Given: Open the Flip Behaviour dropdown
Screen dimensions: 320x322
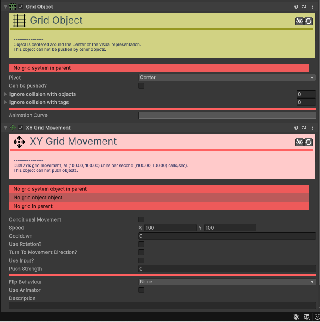Looking at the screenshot, I should coord(227,282).
